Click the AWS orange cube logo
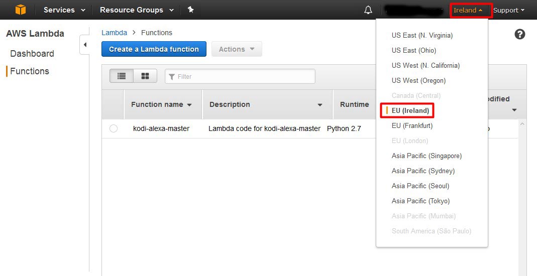This screenshot has height=276, width=537. click(21, 10)
